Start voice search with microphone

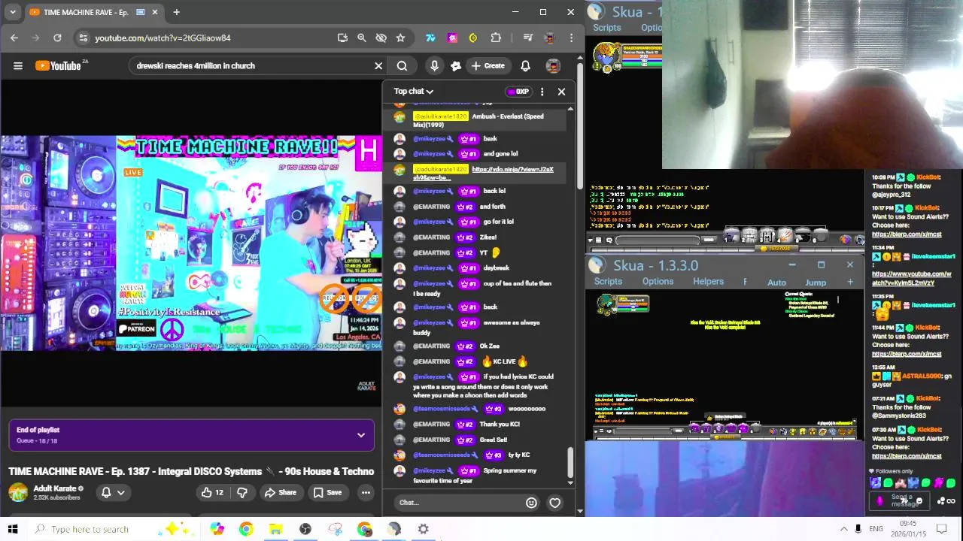coord(434,66)
